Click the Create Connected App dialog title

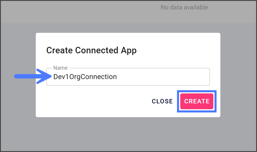pos(91,50)
